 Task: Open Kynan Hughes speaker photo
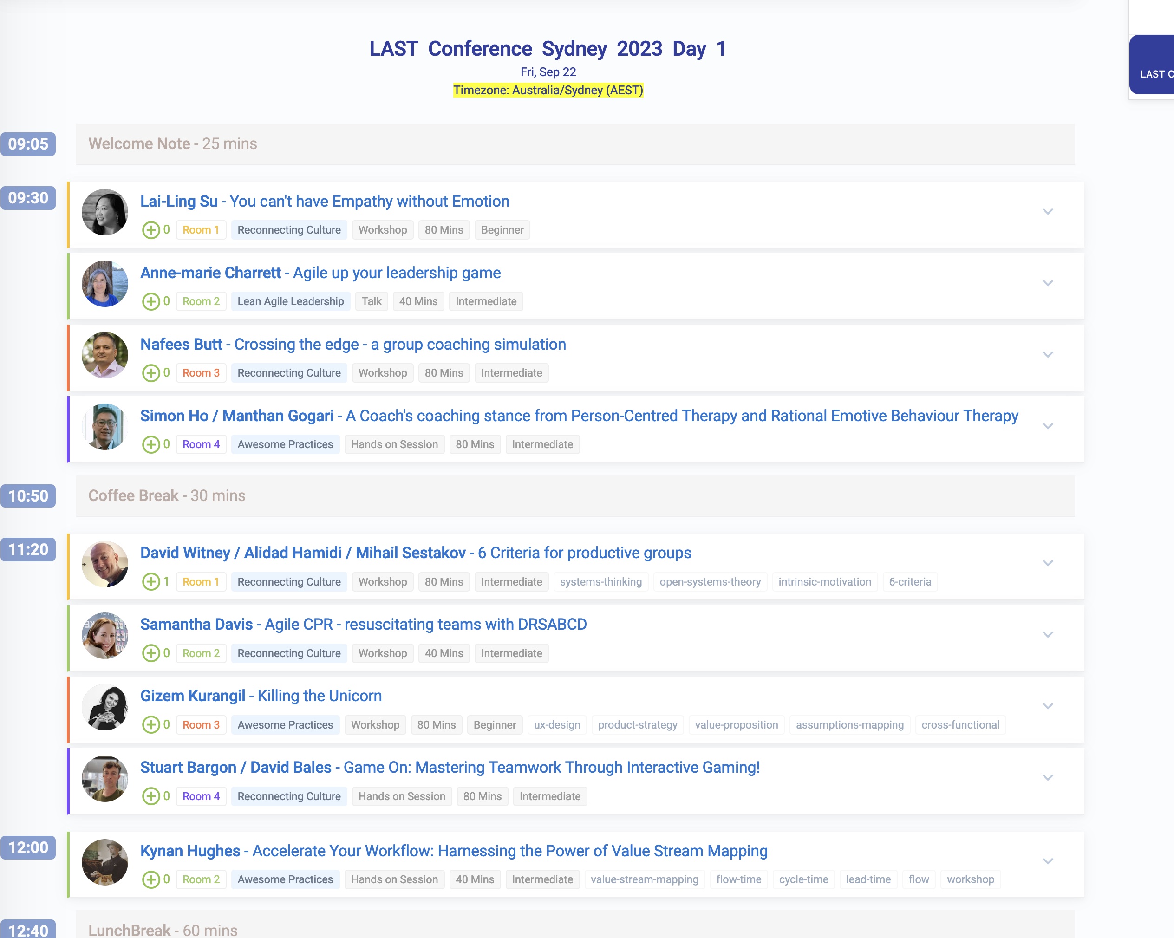click(104, 862)
